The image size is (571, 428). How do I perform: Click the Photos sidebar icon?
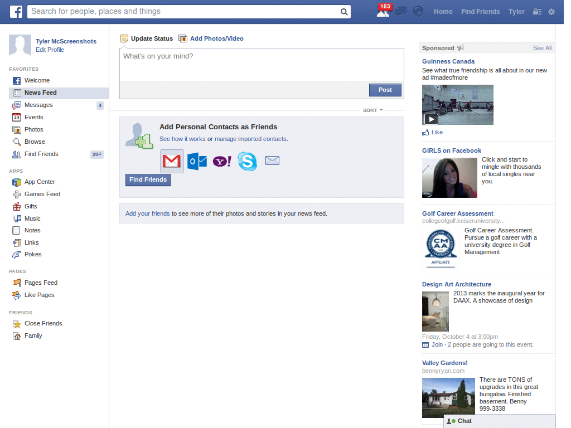(17, 129)
